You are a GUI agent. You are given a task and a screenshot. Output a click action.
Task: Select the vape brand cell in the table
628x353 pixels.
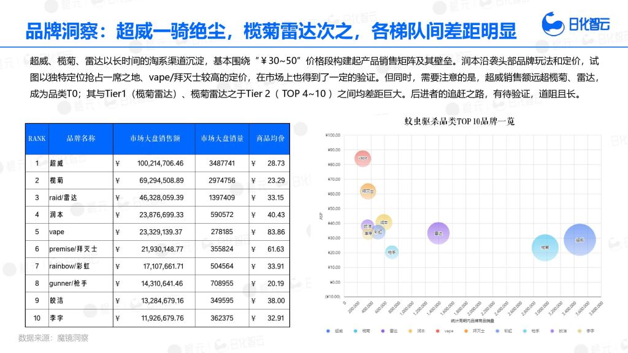coord(80,232)
